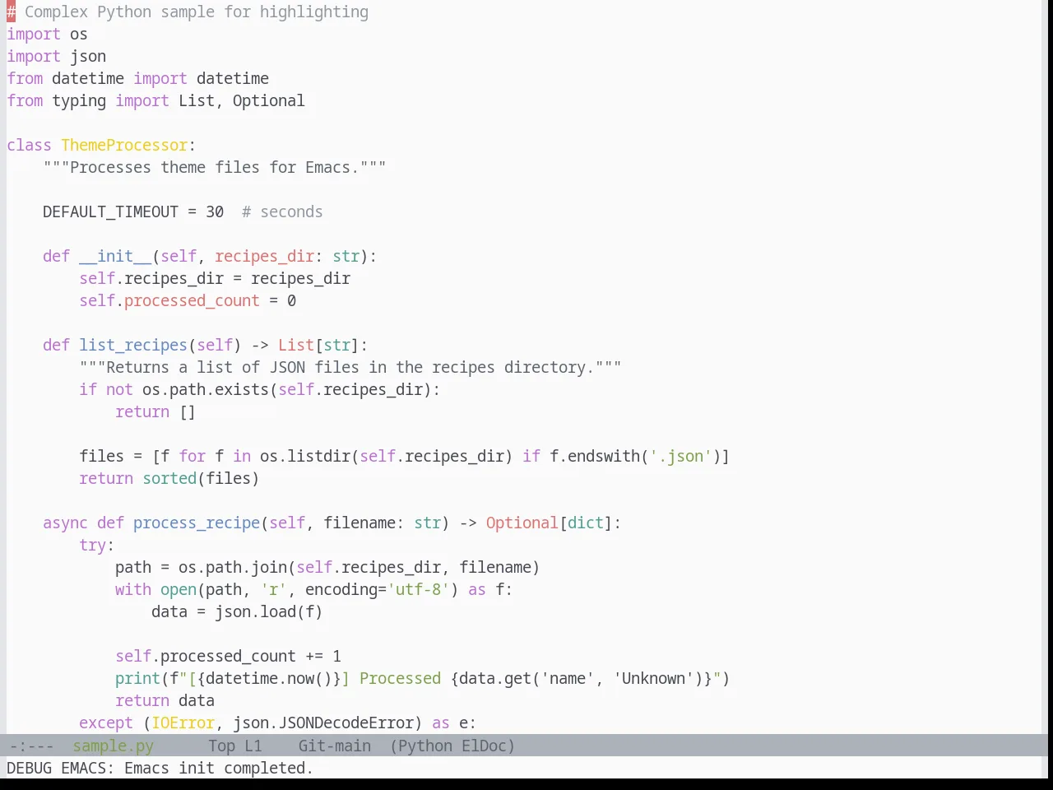The image size is (1053, 790).
Task: Click the list_recipes function name
Action: coord(133,346)
